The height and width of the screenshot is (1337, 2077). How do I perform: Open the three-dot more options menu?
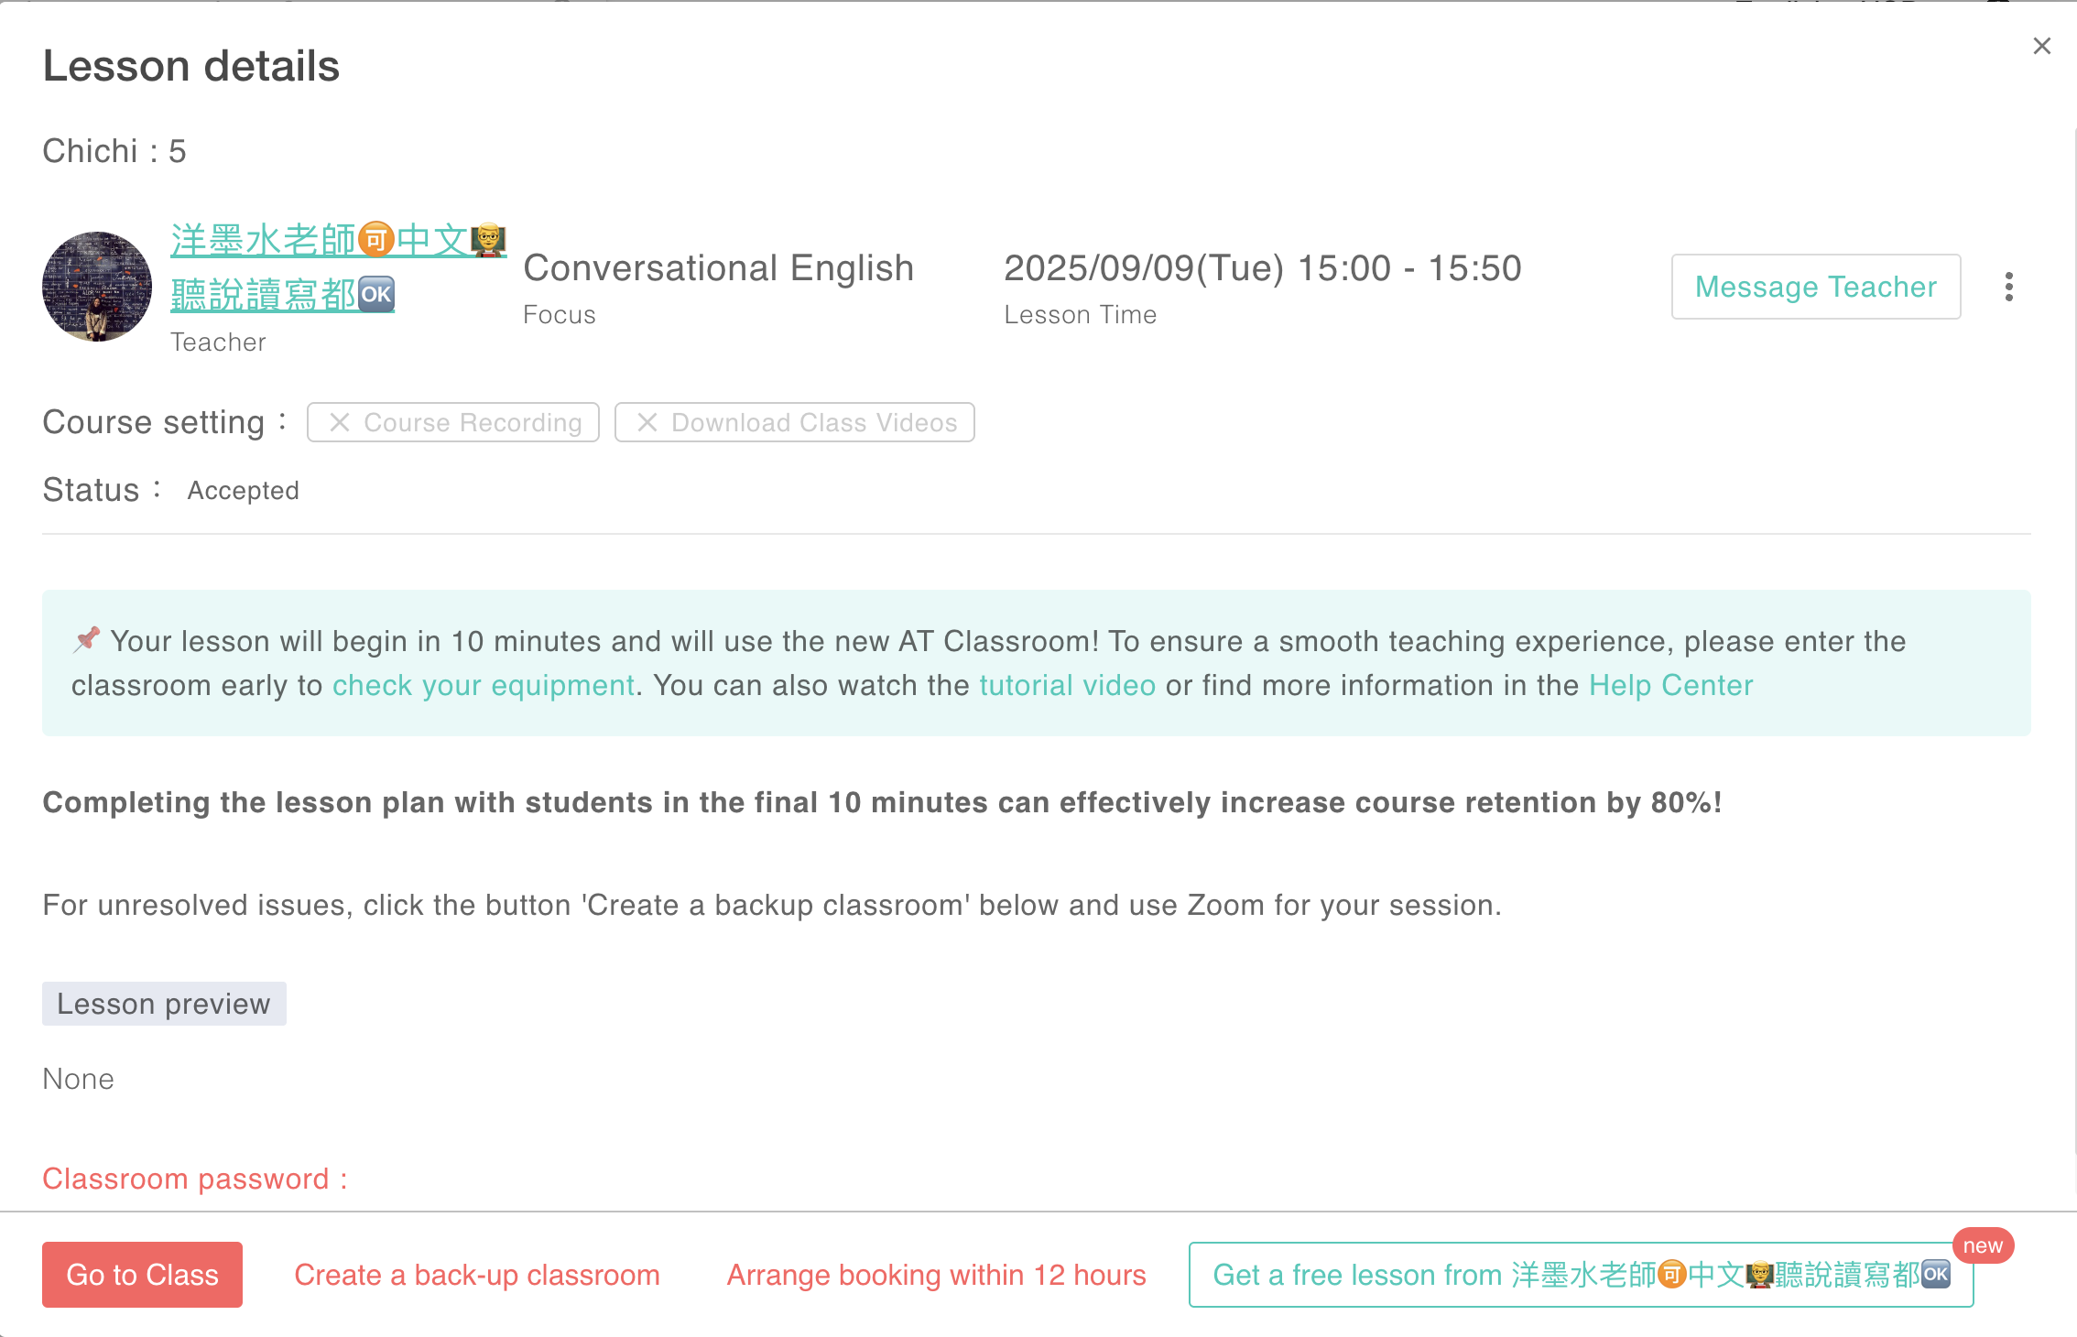(x=2008, y=287)
